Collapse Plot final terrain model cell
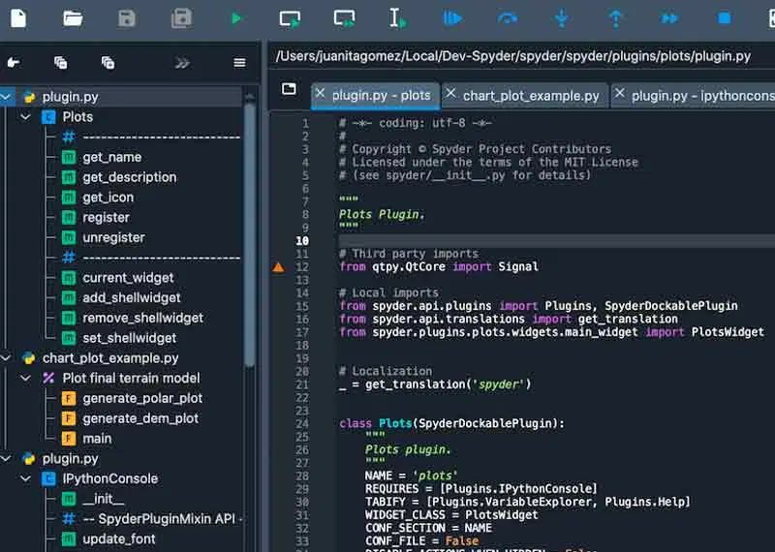The image size is (775, 552). (26, 379)
